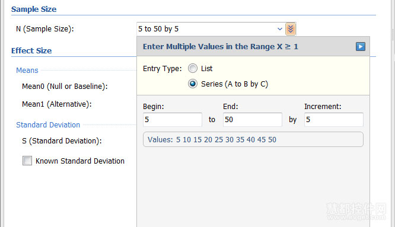This screenshot has width=395, height=227.
Task: Click the End value input field
Action: tap(253, 120)
